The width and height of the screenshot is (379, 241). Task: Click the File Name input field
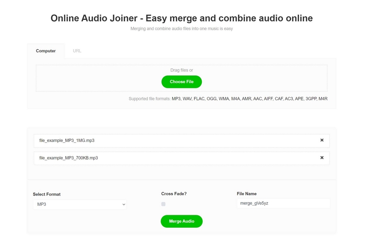(283, 203)
